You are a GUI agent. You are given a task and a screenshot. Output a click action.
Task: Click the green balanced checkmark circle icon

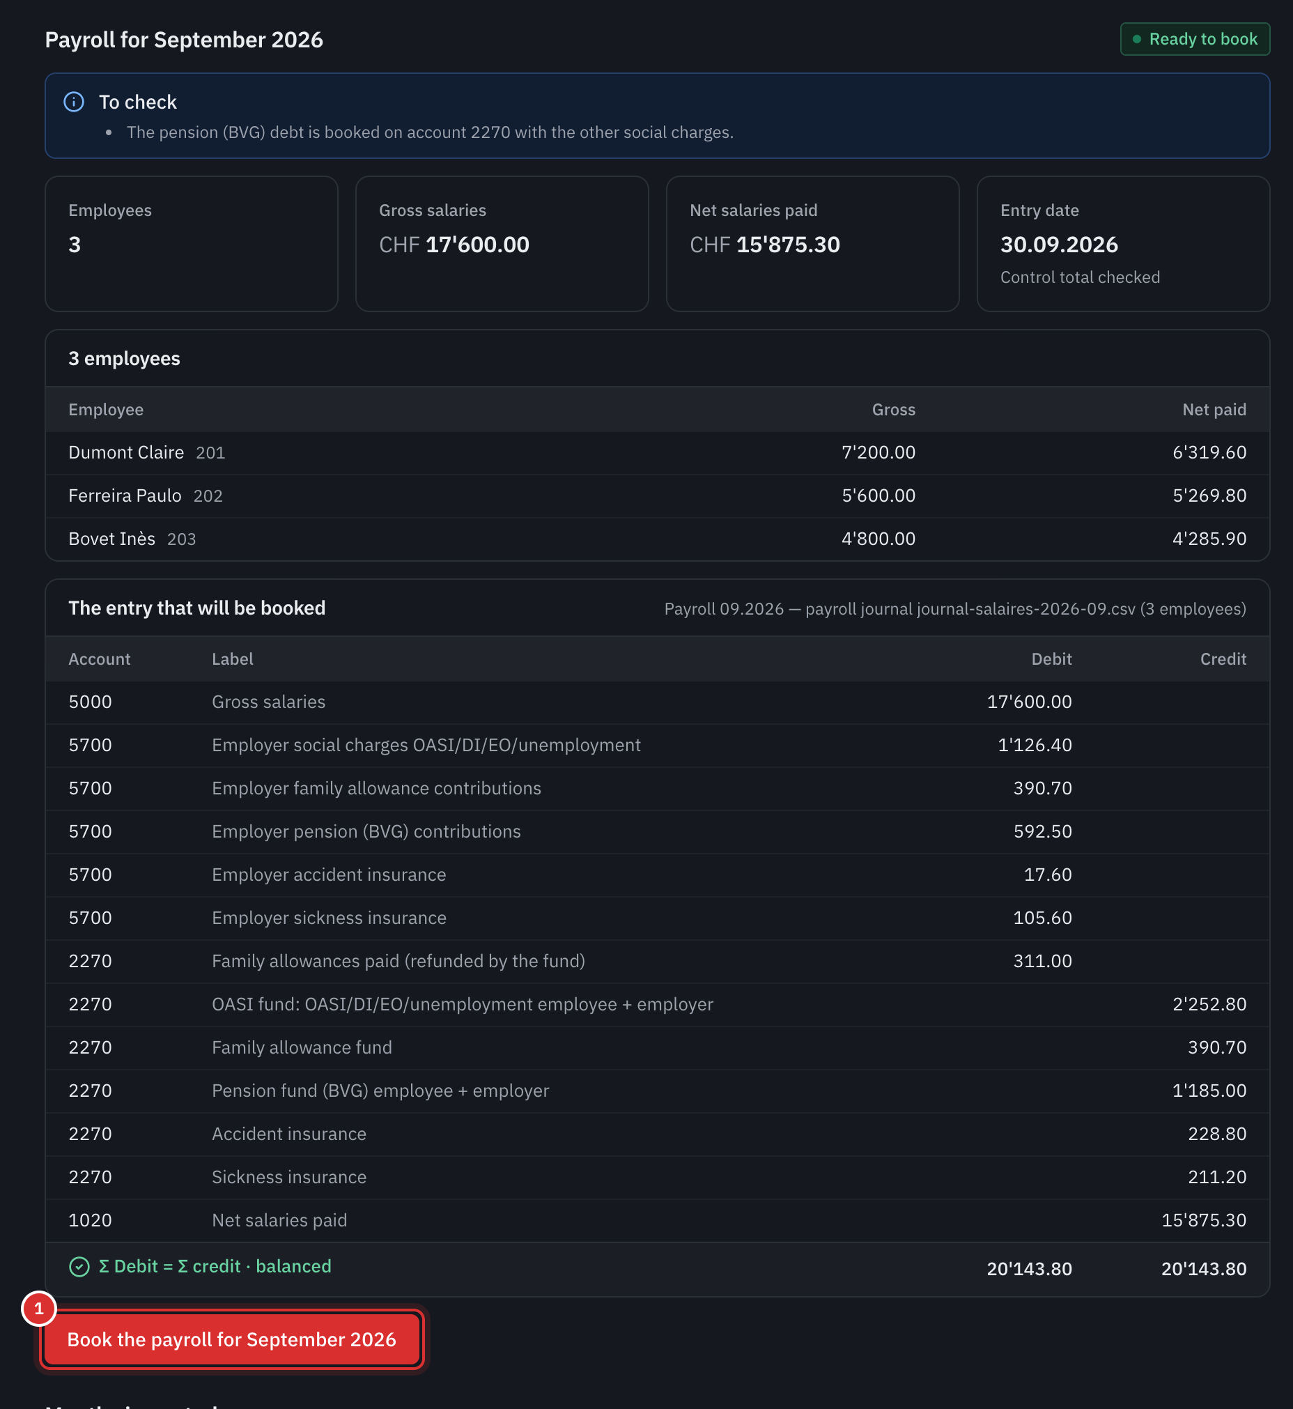click(x=79, y=1267)
